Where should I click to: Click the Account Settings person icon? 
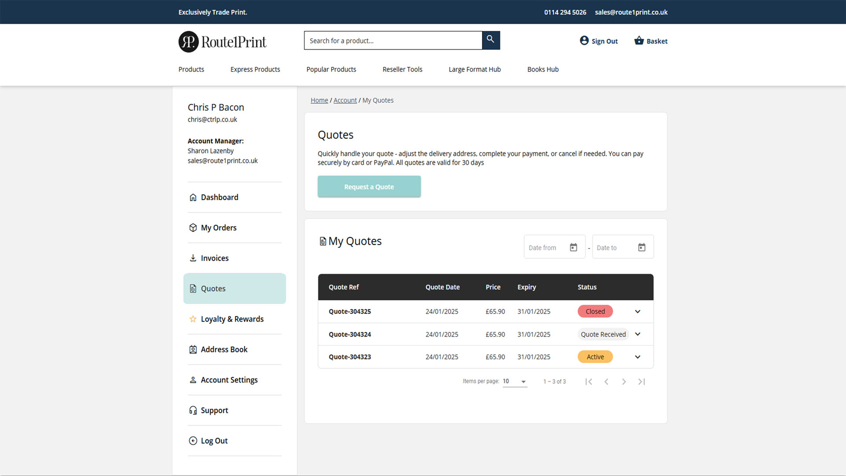tap(193, 379)
